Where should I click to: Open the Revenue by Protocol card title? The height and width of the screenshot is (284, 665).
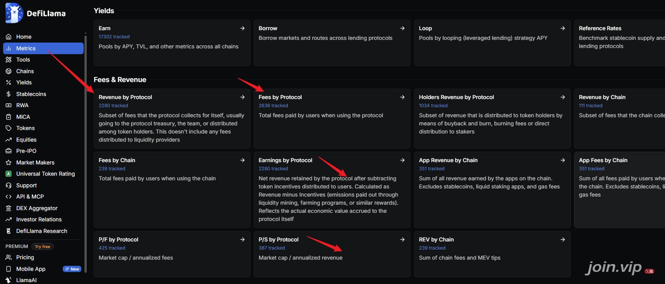click(x=125, y=97)
